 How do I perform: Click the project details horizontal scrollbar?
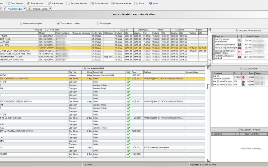click(19, 63)
